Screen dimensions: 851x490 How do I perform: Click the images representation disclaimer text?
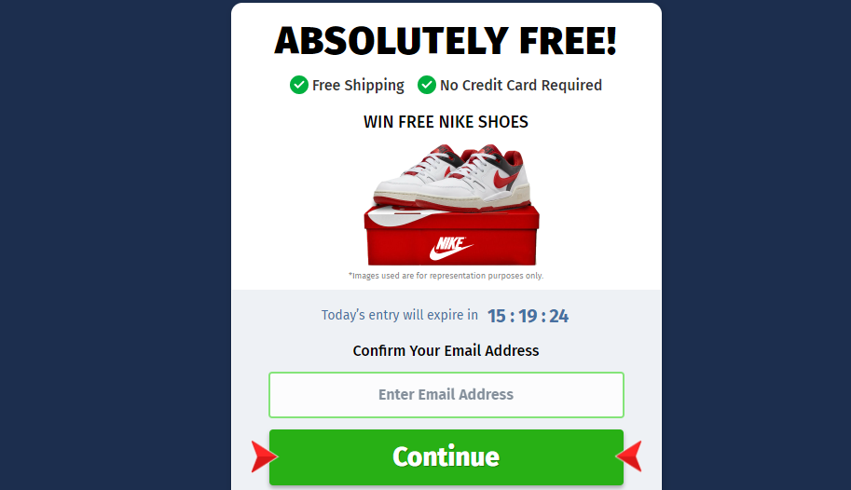(446, 276)
